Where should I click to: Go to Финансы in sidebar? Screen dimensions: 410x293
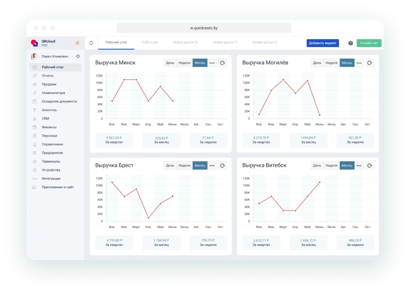point(49,127)
